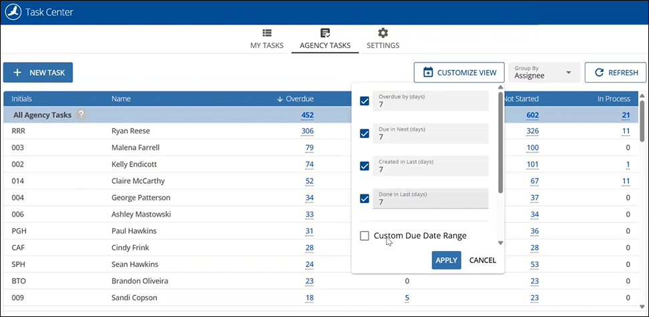Click the main table scroll up arrow

tap(642, 95)
